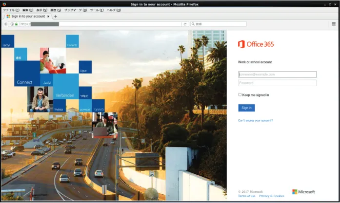Click the back arrow navigation button

coord(6,24)
